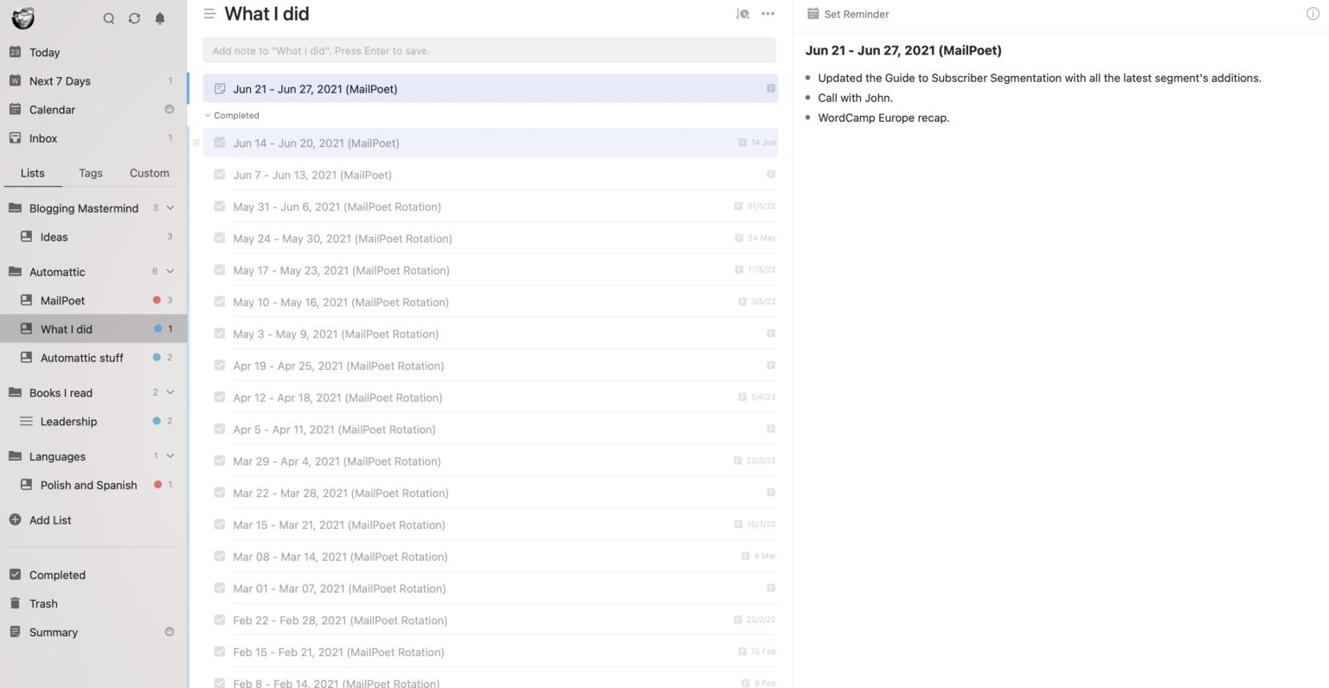Select the What I did list
Screen dimensions: 1329x688
pyautogui.click(x=93, y=328)
